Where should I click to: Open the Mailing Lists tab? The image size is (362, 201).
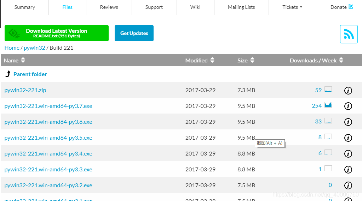(241, 7)
